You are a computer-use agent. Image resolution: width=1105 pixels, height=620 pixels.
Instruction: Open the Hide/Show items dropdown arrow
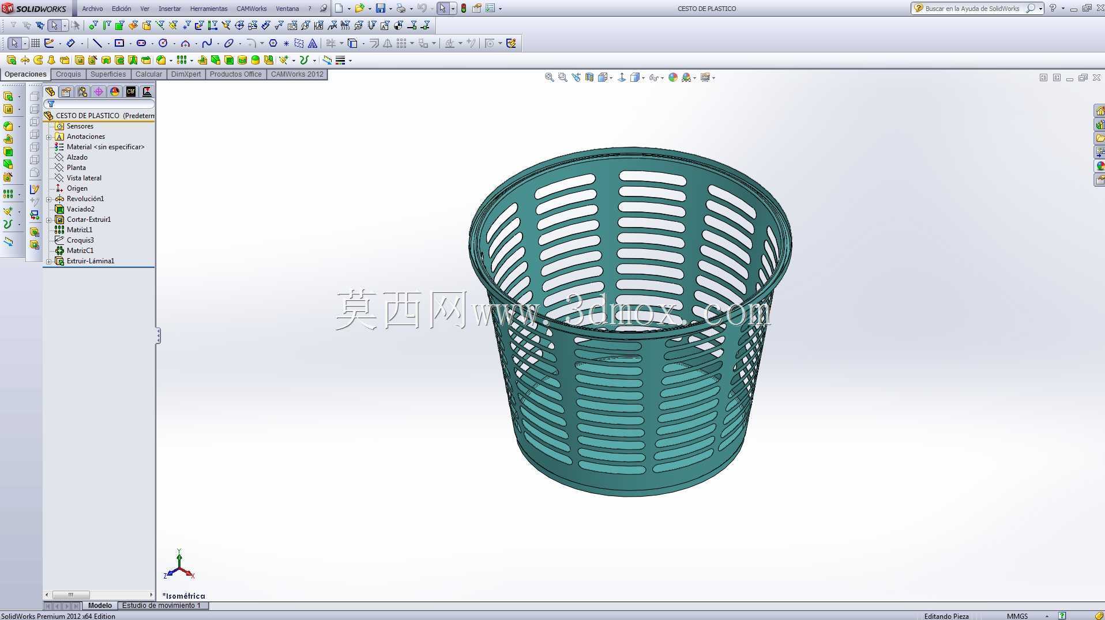coord(662,78)
